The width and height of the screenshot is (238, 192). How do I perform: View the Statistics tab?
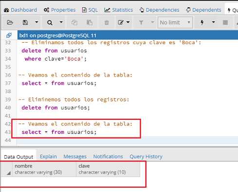pos(119,10)
